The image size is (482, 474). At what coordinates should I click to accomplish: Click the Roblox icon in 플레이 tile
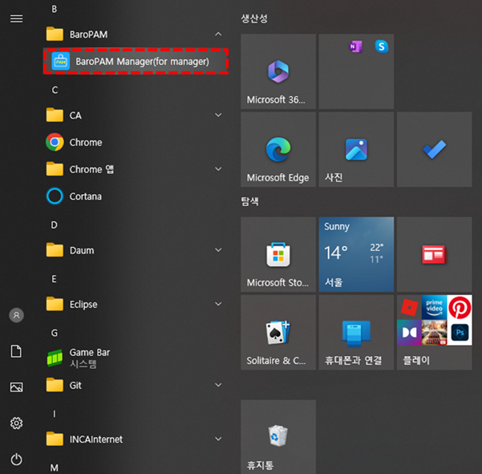click(x=410, y=307)
